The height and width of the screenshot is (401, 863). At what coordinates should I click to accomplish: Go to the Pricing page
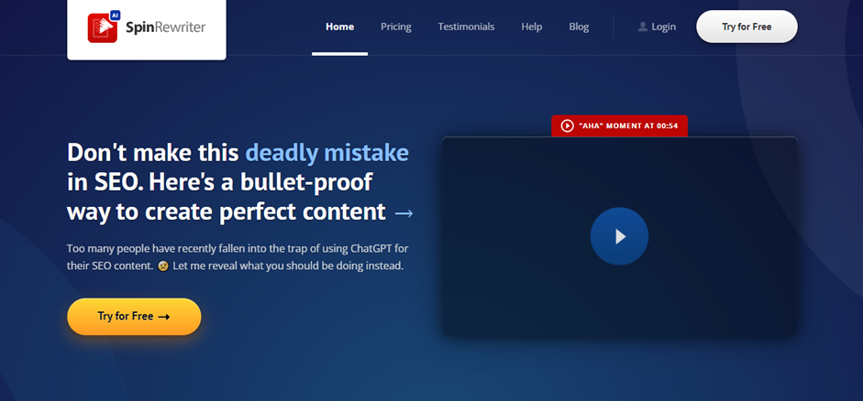click(x=395, y=27)
